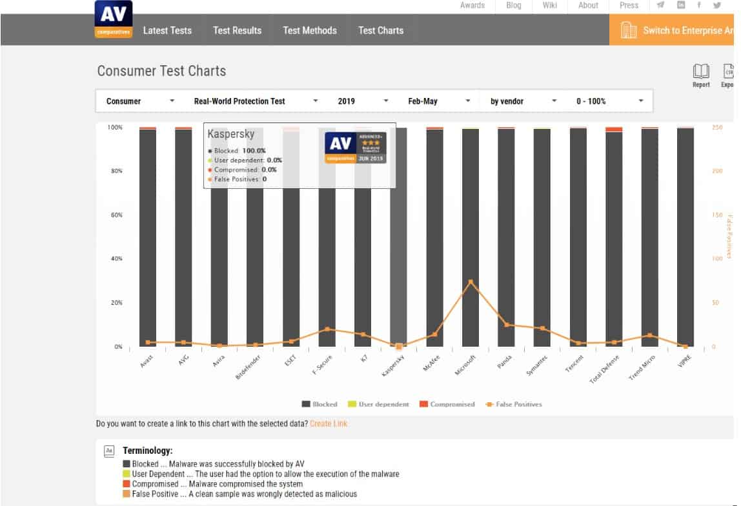Image resolution: width=741 pixels, height=506 pixels.
Task: Toggle User dependent series in legend
Action: 378,404
